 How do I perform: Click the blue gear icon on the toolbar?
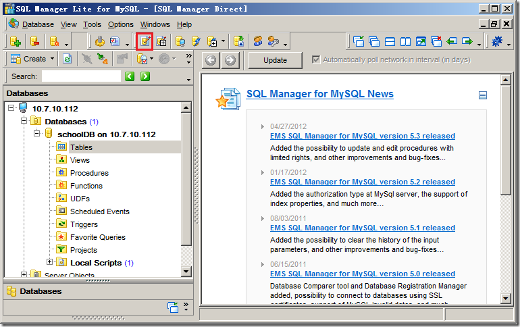click(497, 41)
